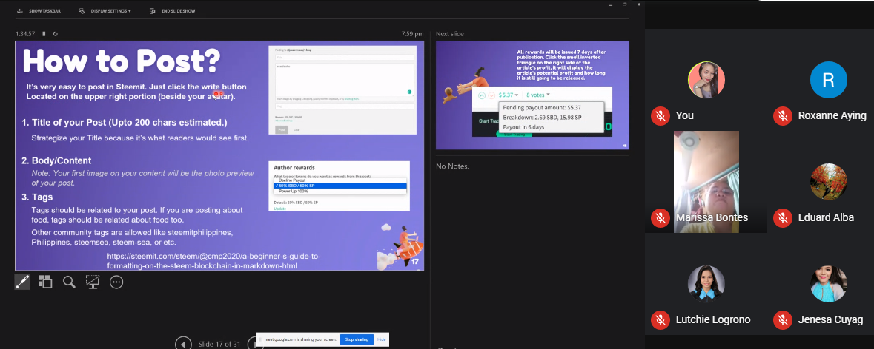The image size is (874, 349).
Task: Click muted mic icon beside Eduard Alba
Action: (x=783, y=217)
